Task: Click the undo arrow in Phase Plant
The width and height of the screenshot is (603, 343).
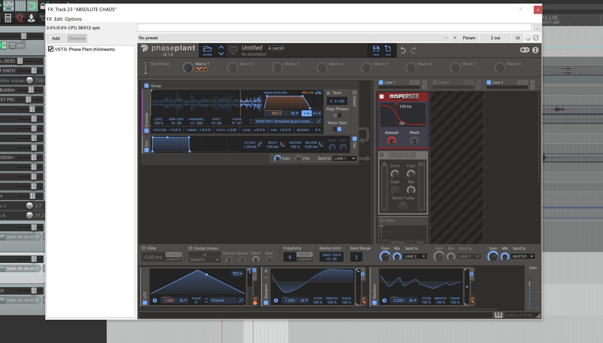Action: coord(404,50)
